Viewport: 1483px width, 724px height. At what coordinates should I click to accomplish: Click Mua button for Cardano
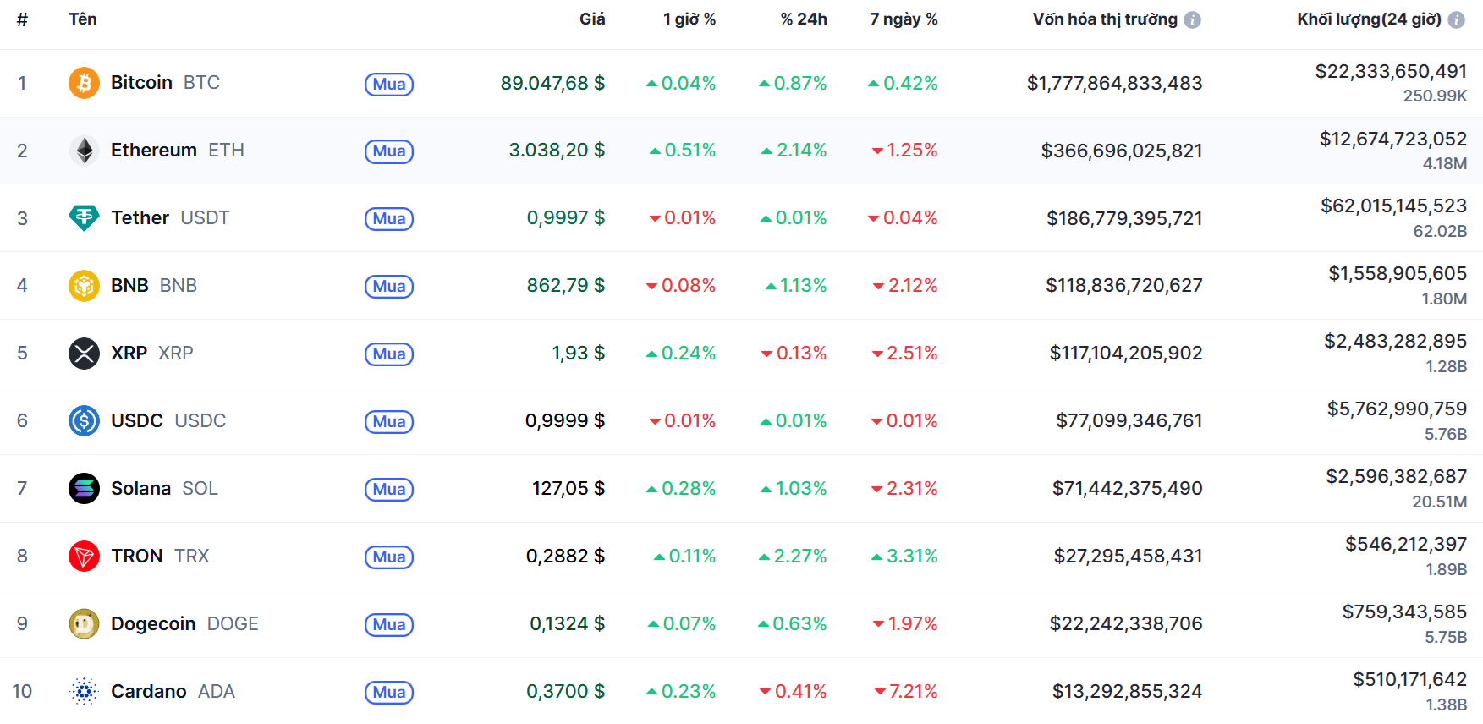[x=389, y=693]
